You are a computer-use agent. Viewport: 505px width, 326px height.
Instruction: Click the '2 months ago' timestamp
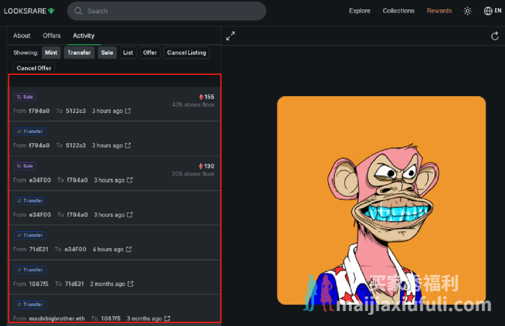coord(107,284)
